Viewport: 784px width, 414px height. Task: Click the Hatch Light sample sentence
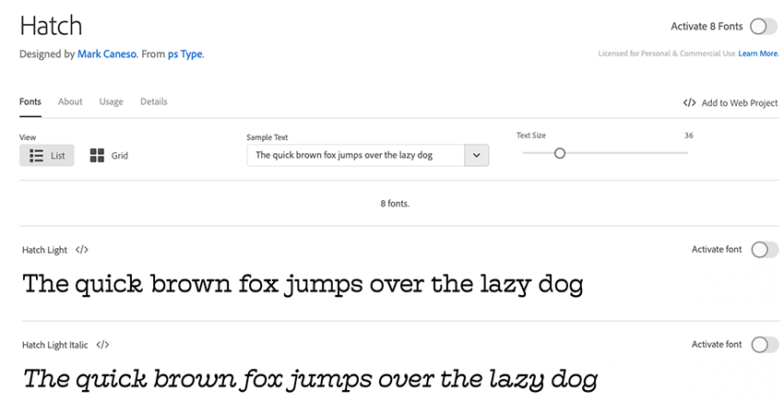303,285
